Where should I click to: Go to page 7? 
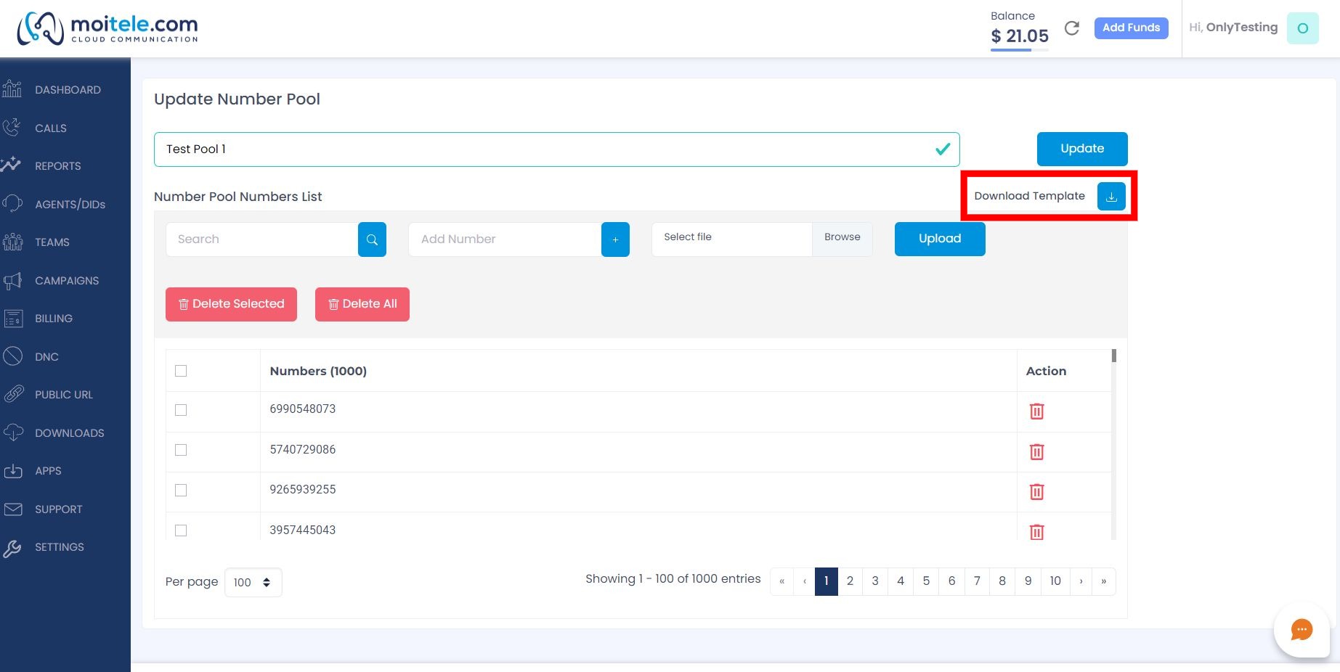pyautogui.click(x=977, y=581)
